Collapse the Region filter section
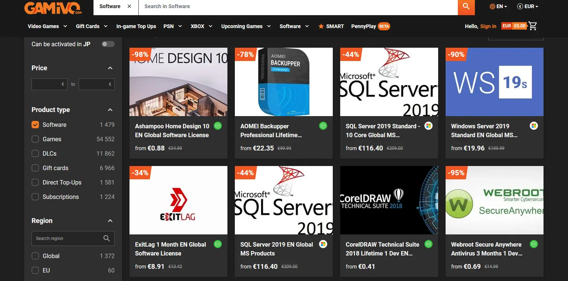Image resolution: width=568 pixels, height=281 pixels. pyautogui.click(x=110, y=221)
